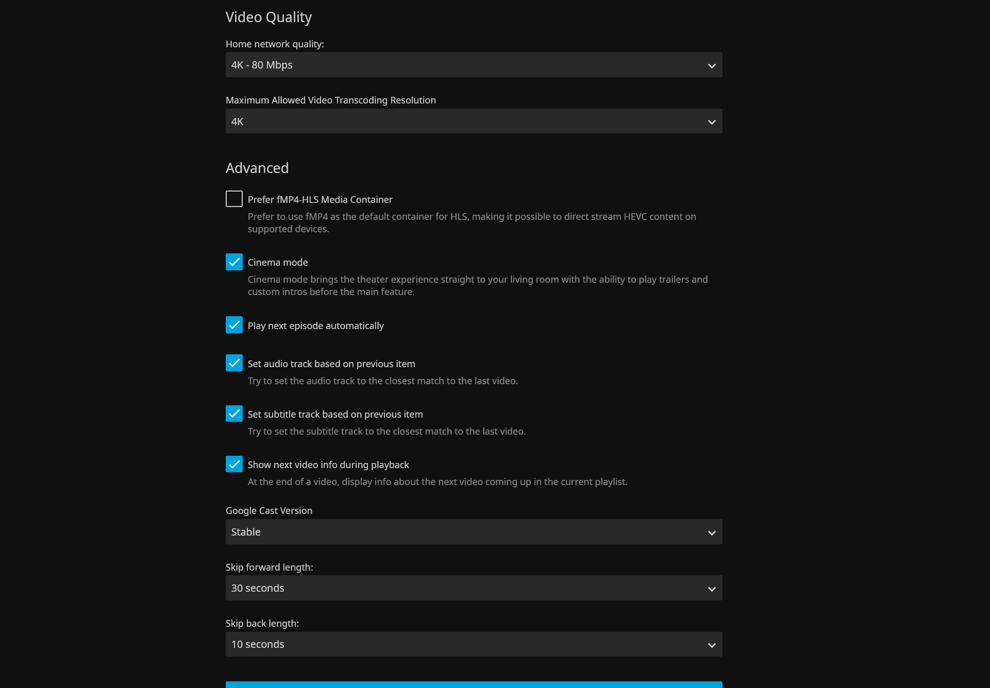
Task: Open the Google Cast Version dropdown
Action: 473,532
